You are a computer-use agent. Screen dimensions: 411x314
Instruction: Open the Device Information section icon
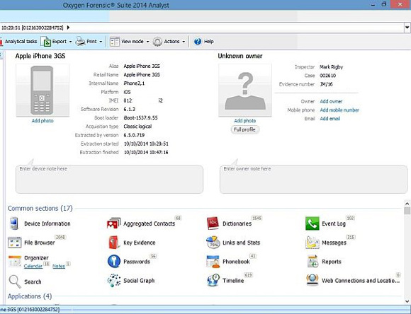pyautogui.click(x=14, y=223)
